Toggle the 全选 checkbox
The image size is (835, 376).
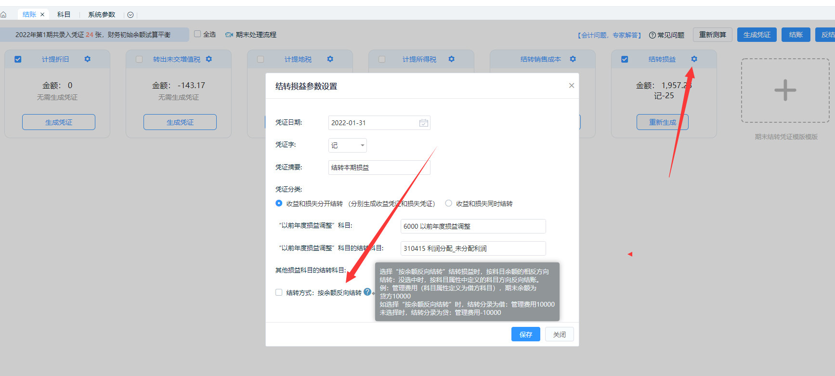click(197, 34)
